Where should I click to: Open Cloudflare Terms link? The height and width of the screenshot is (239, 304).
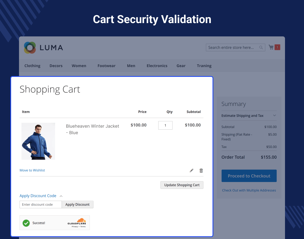click(x=83, y=227)
